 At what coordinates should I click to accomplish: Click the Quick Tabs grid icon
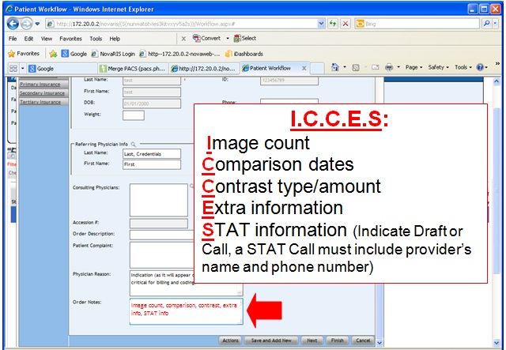13,69
